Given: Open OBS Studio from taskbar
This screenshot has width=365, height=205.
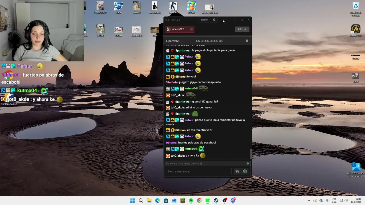Looking at the screenshot, I should [224, 200].
